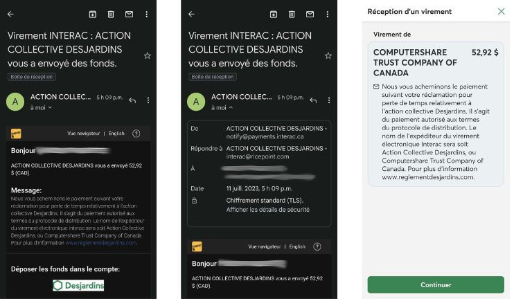Delete message using middle email's trash icon
This screenshot has height=299, width=532.
292,15
